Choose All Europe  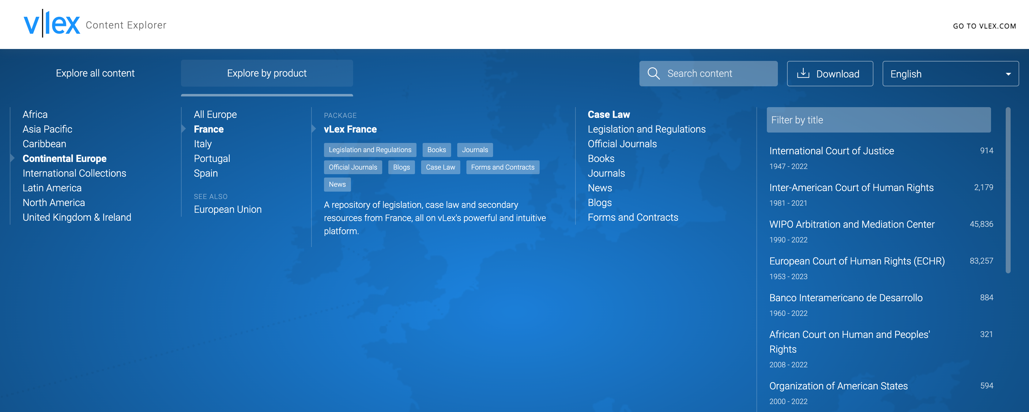coord(215,114)
